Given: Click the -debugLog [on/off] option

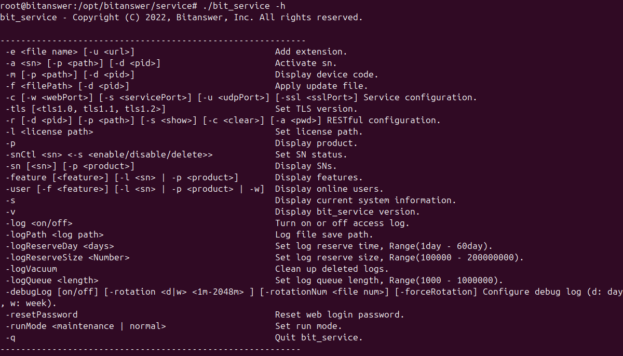Looking at the screenshot, I should click(x=52, y=292).
